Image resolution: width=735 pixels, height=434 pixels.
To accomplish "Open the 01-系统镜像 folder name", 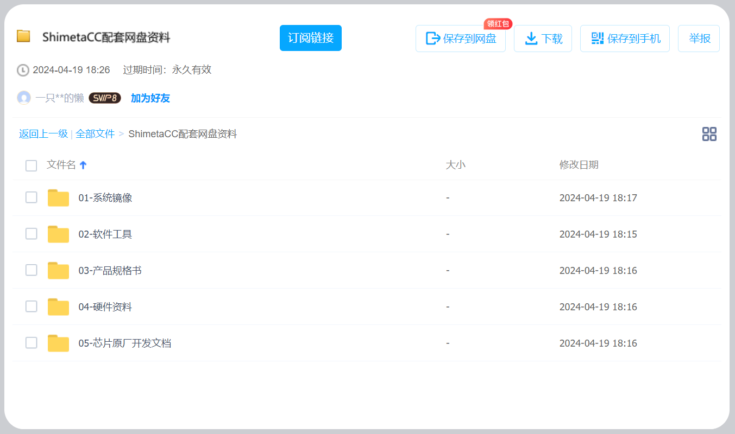I will 105,198.
